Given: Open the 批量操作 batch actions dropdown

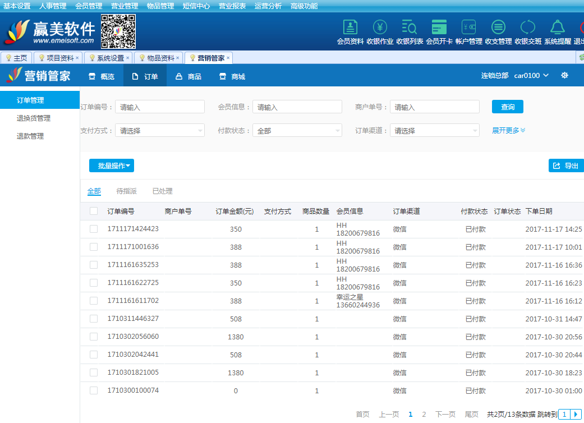Looking at the screenshot, I should 112,166.
